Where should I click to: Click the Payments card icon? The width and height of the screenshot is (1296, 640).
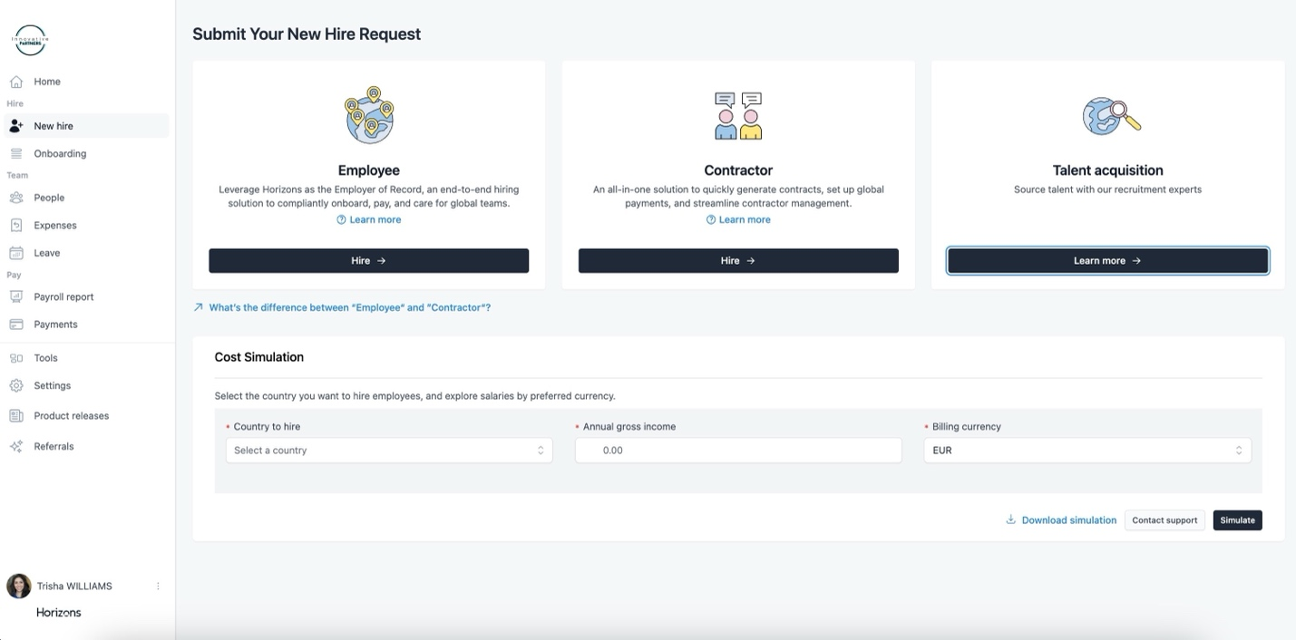[x=16, y=325]
